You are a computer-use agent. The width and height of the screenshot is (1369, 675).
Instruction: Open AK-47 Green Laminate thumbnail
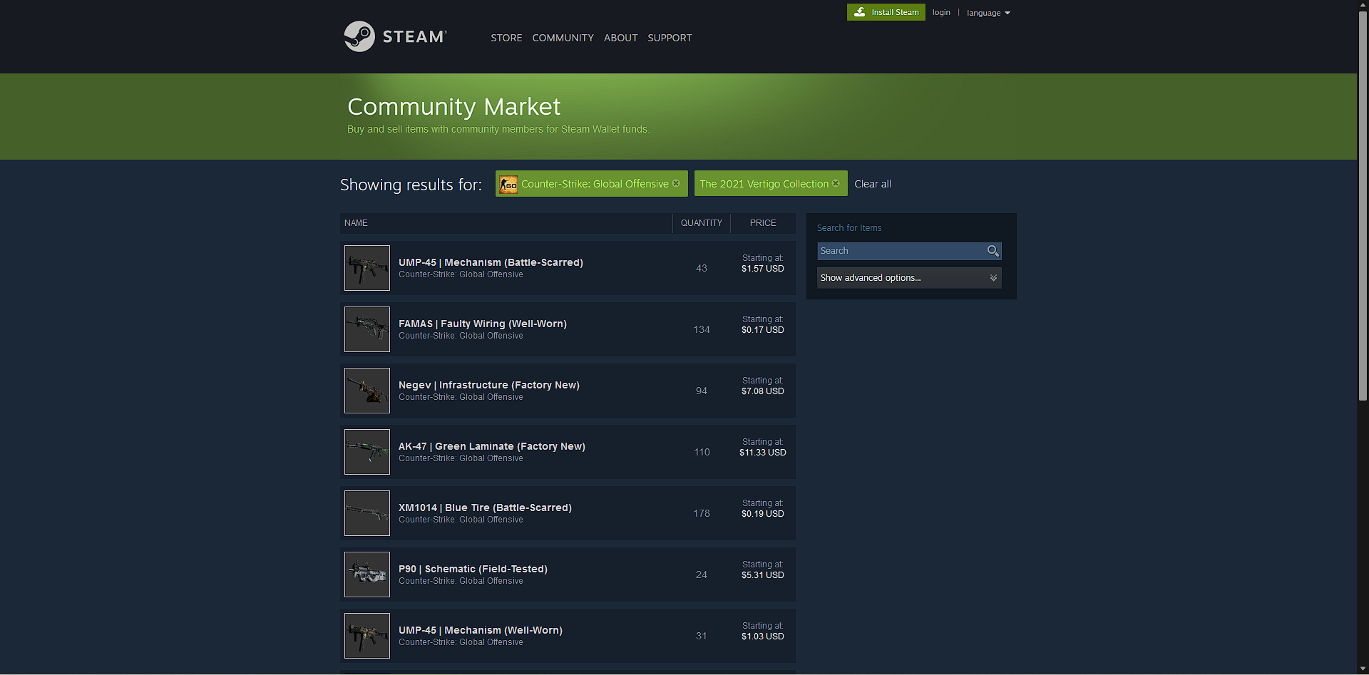coord(367,452)
